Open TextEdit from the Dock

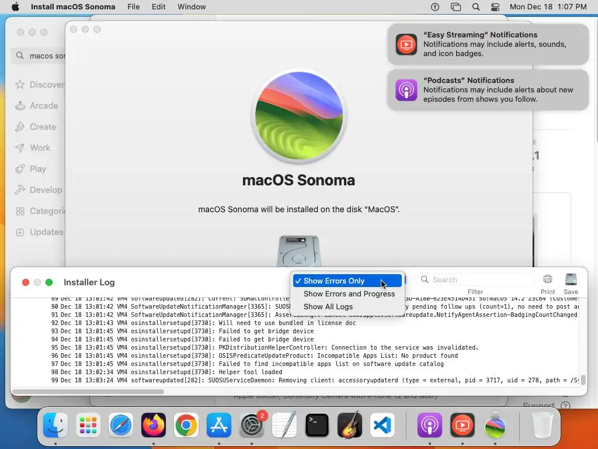click(284, 425)
